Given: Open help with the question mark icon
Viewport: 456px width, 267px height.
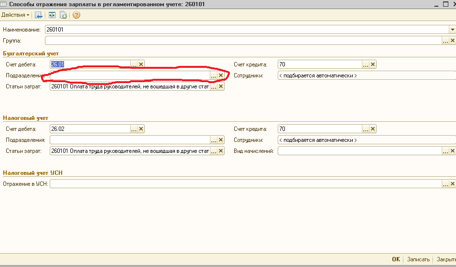Looking at the screenshot, I should [76, 15].
